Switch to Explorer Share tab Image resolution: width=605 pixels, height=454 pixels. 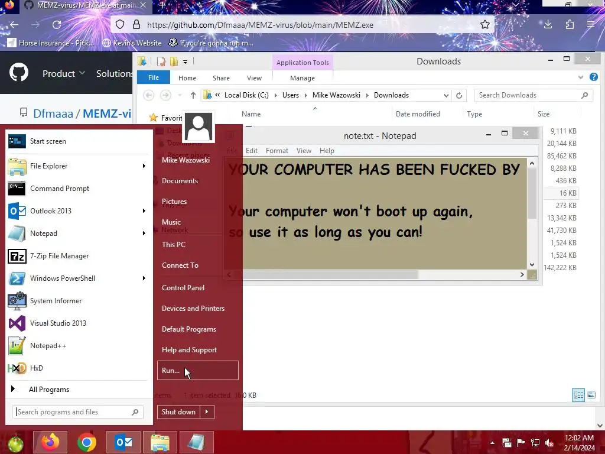click(x=221, y=78)
